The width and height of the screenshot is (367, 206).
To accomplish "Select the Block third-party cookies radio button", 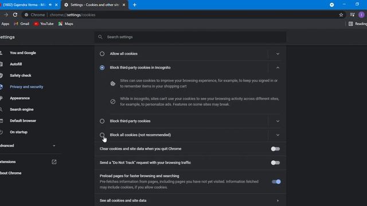I will [102, 121].
